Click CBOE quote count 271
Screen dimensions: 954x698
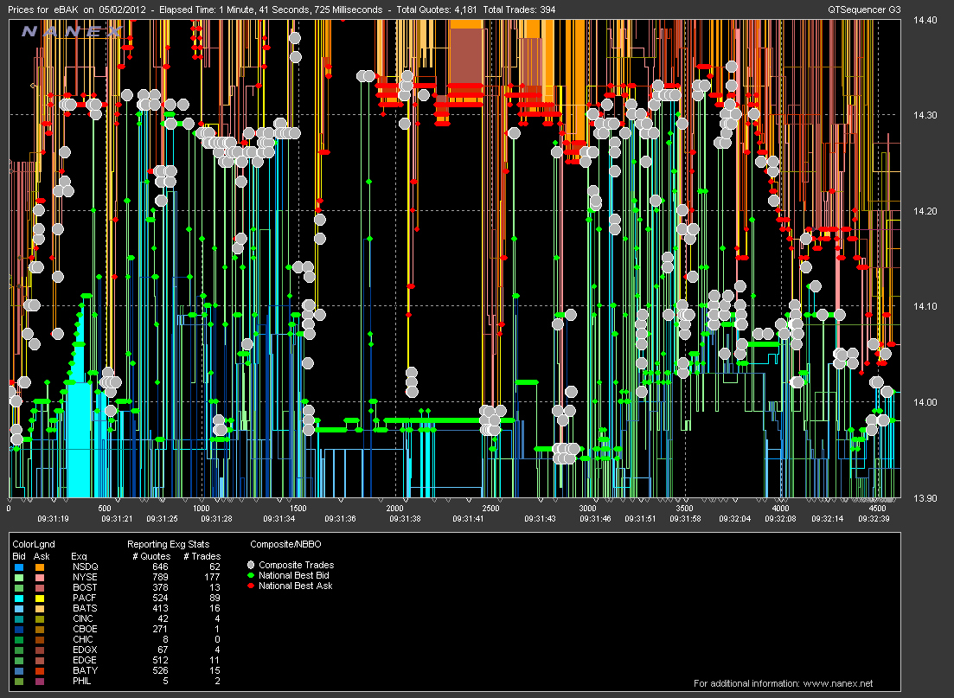point(160,629)
